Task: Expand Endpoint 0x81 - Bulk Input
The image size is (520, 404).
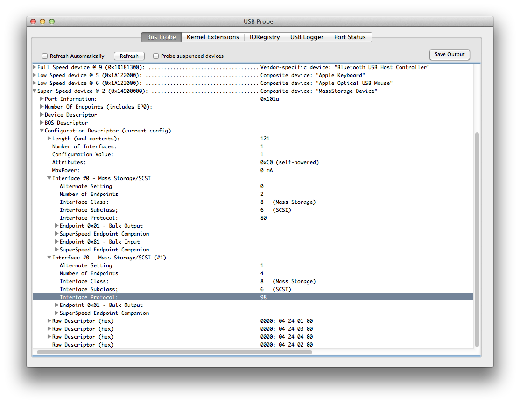Action: 56,241
